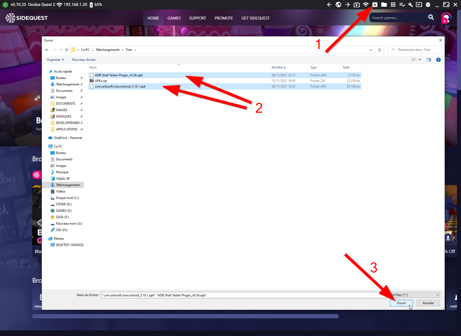Select Disque local (C:) drive
The height and width of the screenshot is (336, 461).
click(65, 198)
